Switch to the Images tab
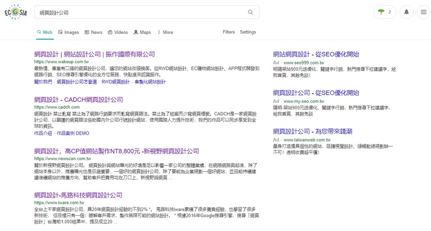Image resolution: width=431 pixels, height=231 pixels. 68,32
